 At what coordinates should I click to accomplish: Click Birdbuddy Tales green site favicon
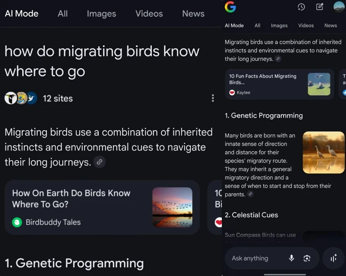pyautogui.click(x=17, y=222)
